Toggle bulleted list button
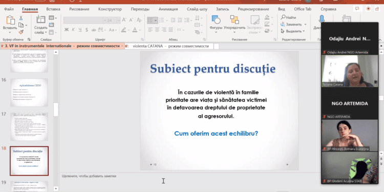Screen dimensions: 384x192 point(151,20)
